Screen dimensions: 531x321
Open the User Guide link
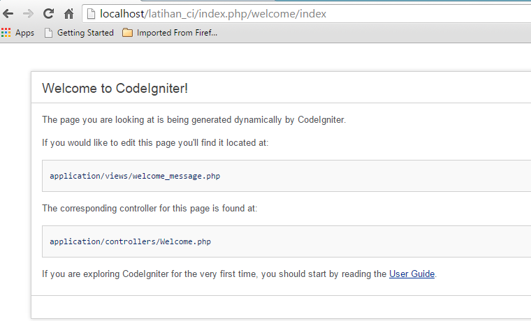click(x=412, y=274)
